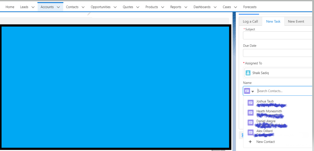This screenshot has height=151, width=314.
Task: Open the Leads tab
Action: click(x=24, y=7)
